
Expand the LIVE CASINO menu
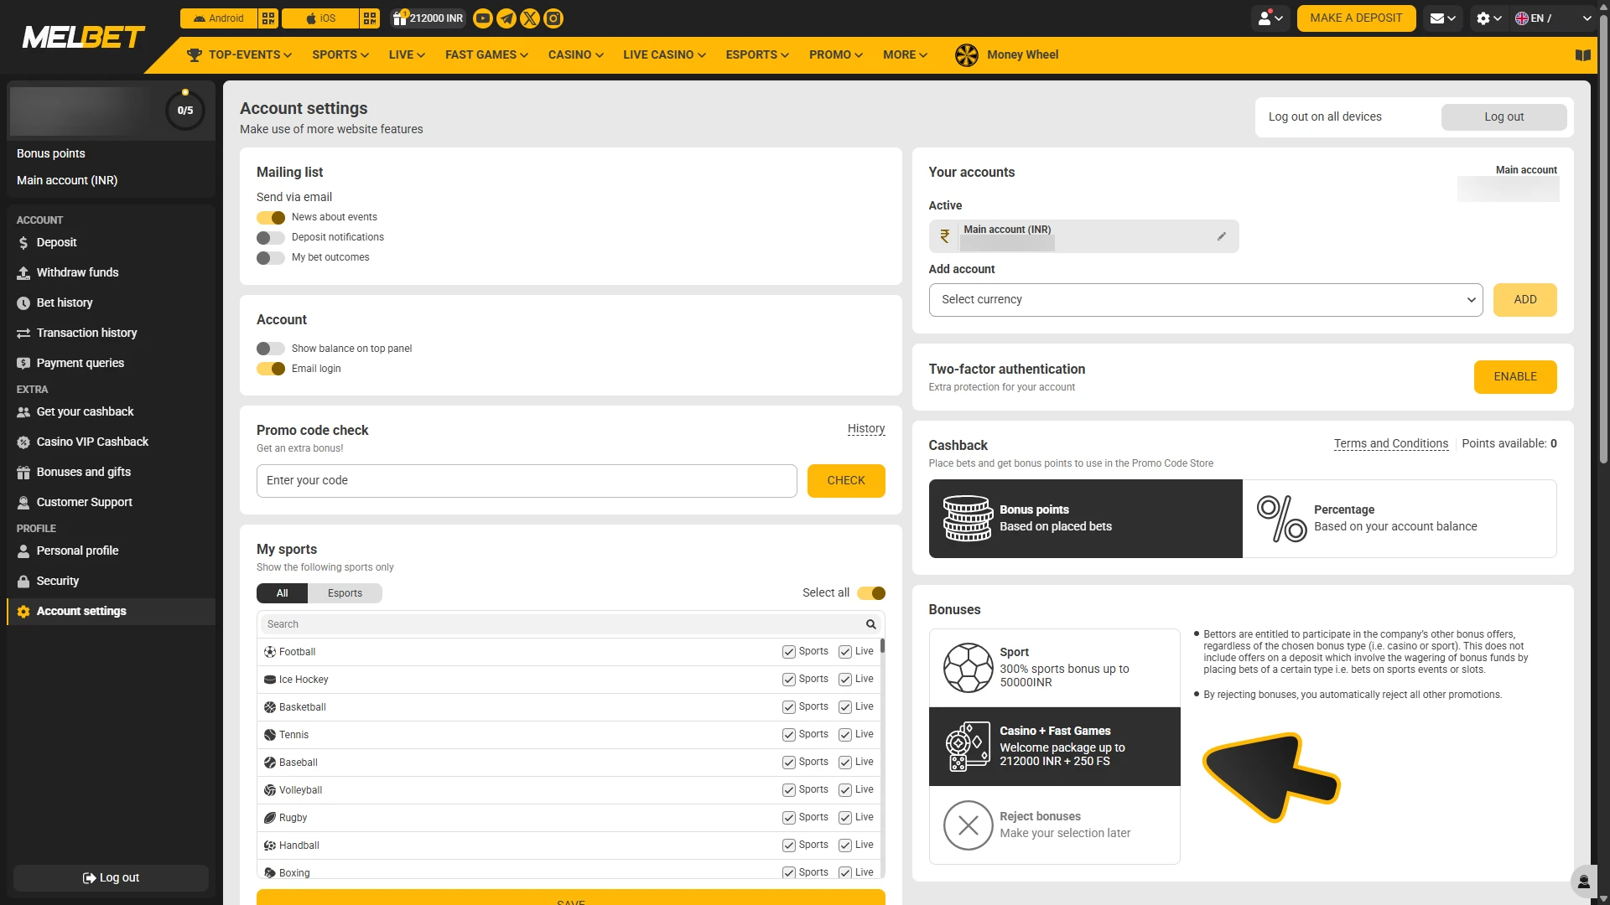point(664,55)
